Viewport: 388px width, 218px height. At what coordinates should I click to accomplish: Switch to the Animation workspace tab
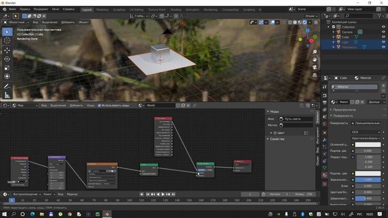click(x=192, y=10)
